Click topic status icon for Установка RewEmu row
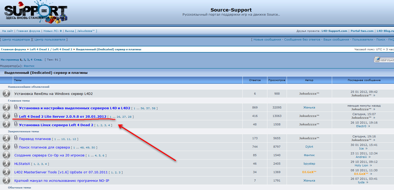 click(6, 94)
